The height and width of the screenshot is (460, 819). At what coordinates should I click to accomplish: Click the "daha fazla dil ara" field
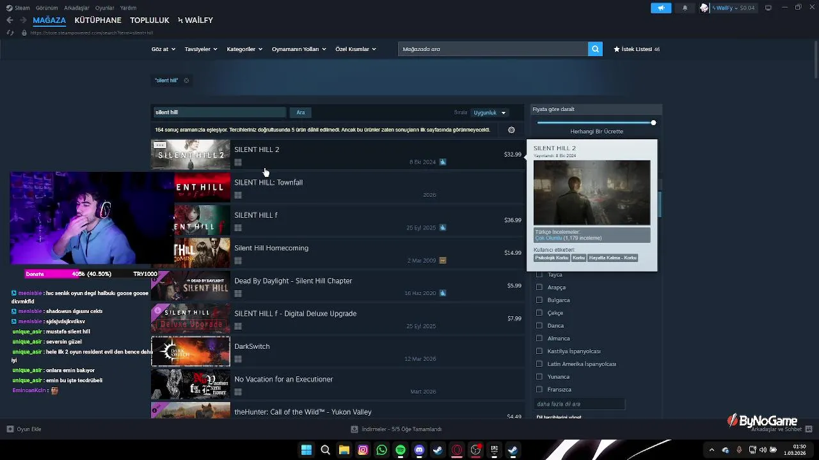(x=579, y=404)
